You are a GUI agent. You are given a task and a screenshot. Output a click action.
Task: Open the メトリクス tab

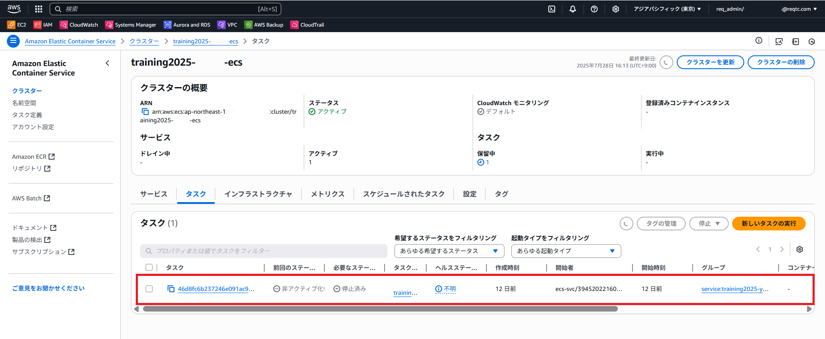click(x=327, y=194)
